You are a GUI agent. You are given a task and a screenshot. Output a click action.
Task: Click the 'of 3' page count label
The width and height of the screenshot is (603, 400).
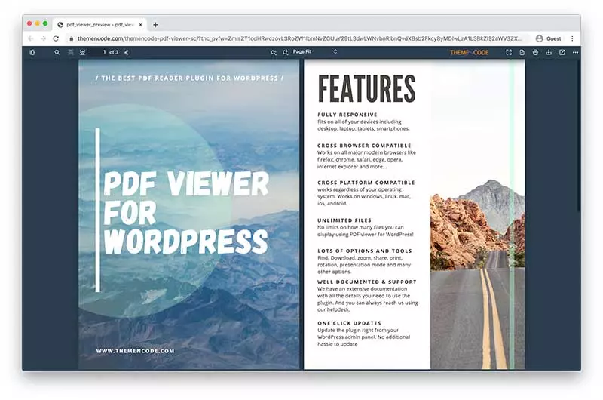114,52
